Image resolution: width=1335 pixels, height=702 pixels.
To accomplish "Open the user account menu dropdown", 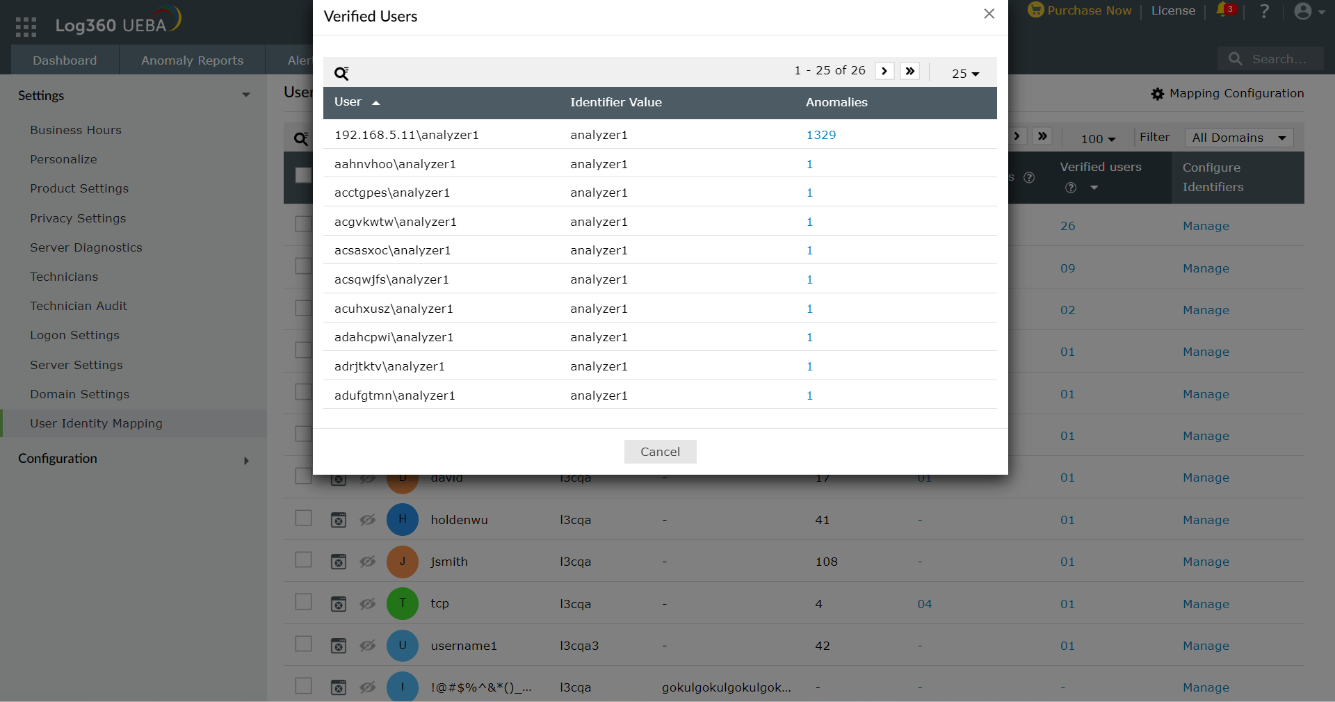I will [x=1309, y=11].
